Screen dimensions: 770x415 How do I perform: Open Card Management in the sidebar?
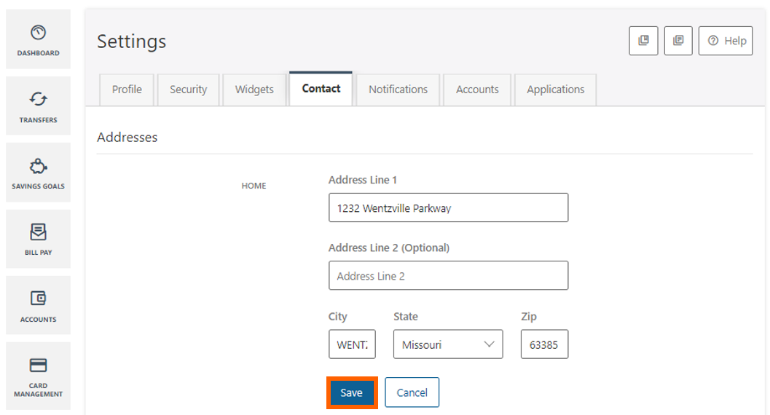point(39,376)
